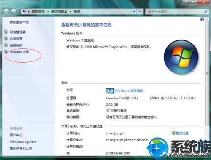Click the vertical scrollbar thumb

(207, 73)
